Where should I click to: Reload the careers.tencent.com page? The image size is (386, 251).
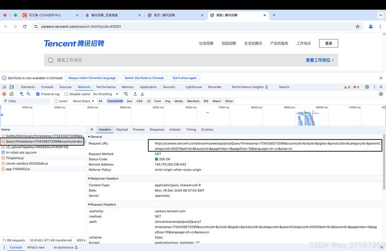(x=25, y=27)
